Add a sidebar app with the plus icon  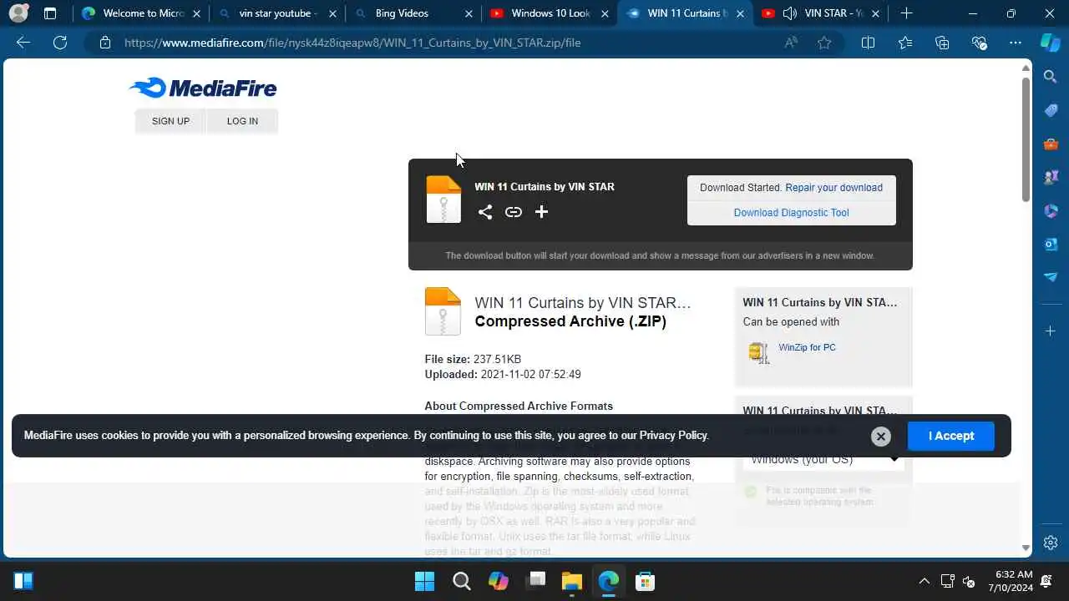click(x=1051, y=331)
